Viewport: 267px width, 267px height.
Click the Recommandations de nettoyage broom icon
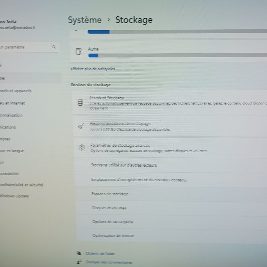(x=81, y=126)
